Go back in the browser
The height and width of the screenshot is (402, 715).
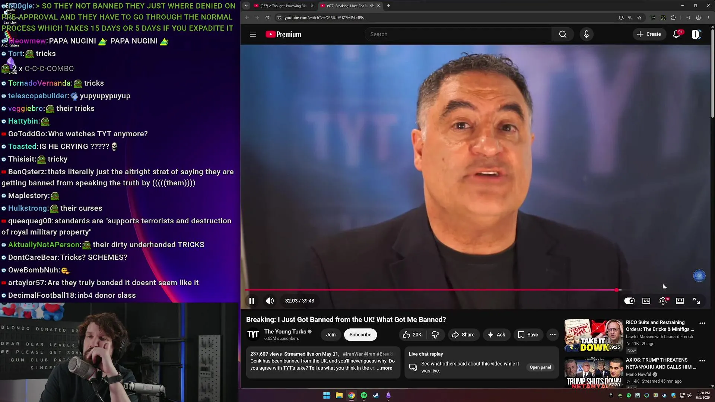(247, 17)
